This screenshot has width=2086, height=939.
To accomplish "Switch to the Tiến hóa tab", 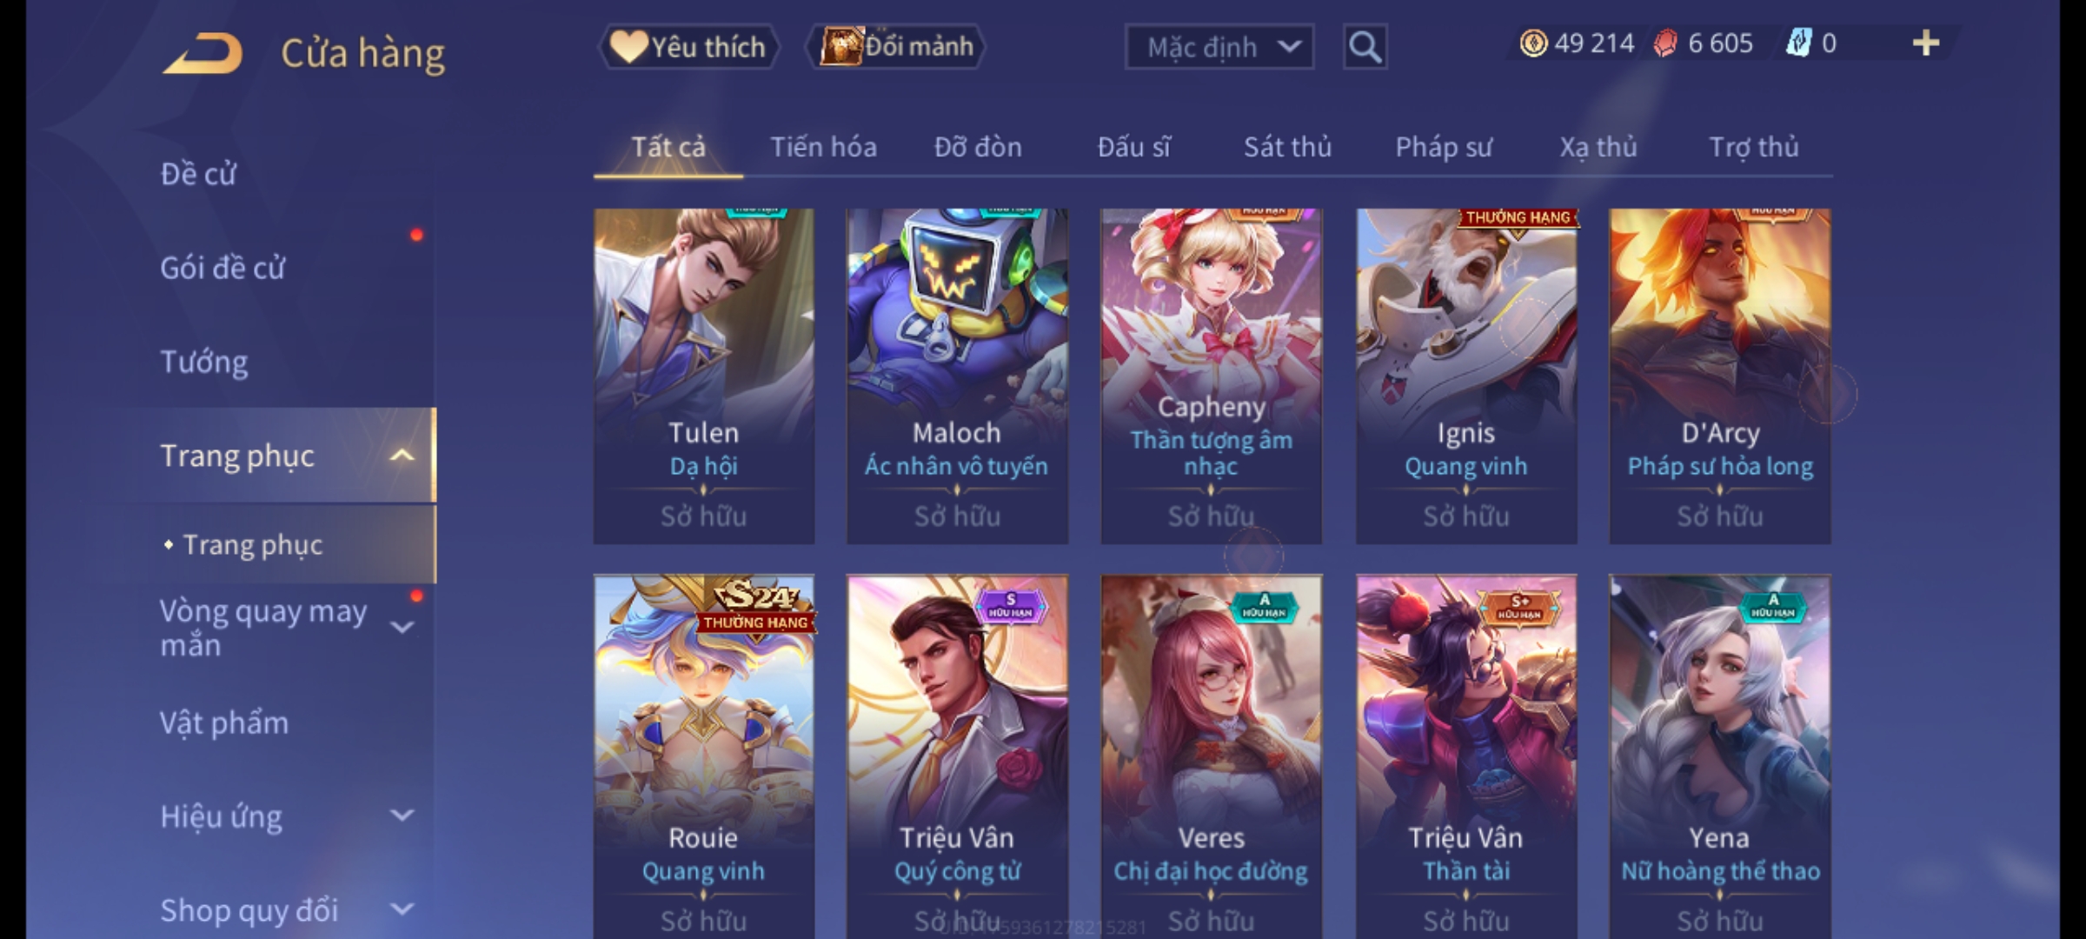I will [x=823, y=148].
